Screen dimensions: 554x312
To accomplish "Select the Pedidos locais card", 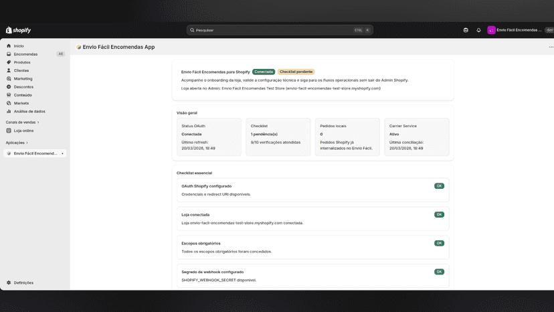I will 347,137.
